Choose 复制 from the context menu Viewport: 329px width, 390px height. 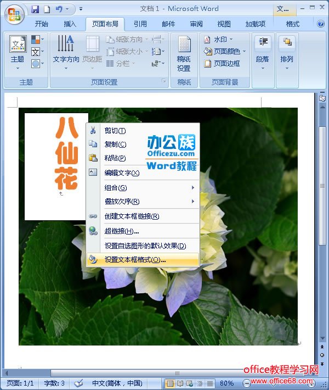(x=143, y=144)
